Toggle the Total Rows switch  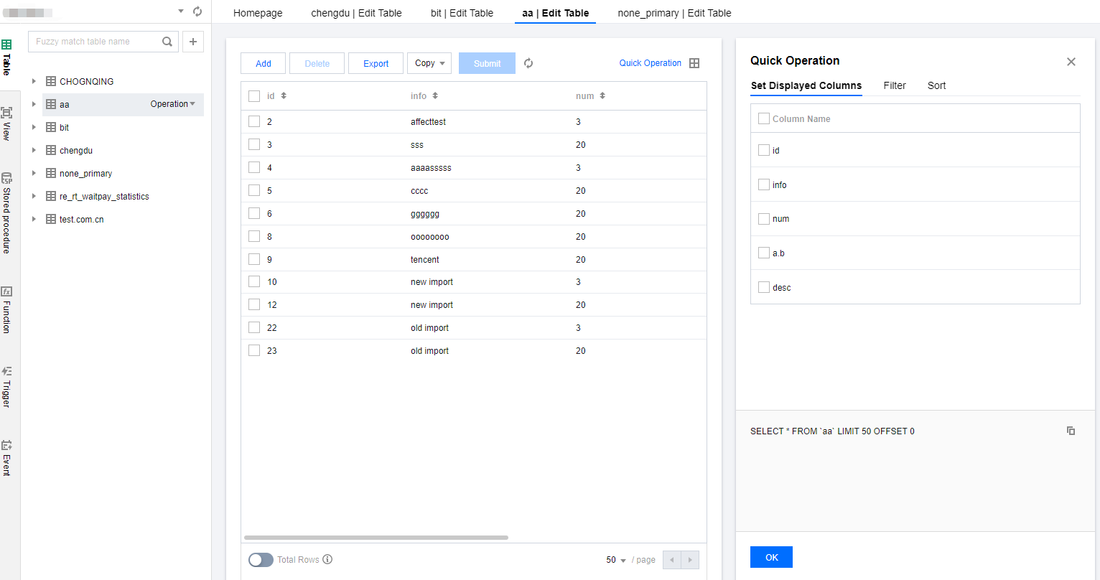[x=261, y=560]
